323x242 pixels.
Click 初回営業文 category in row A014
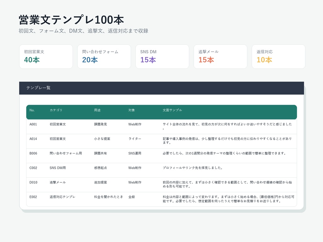coord(58,139)
